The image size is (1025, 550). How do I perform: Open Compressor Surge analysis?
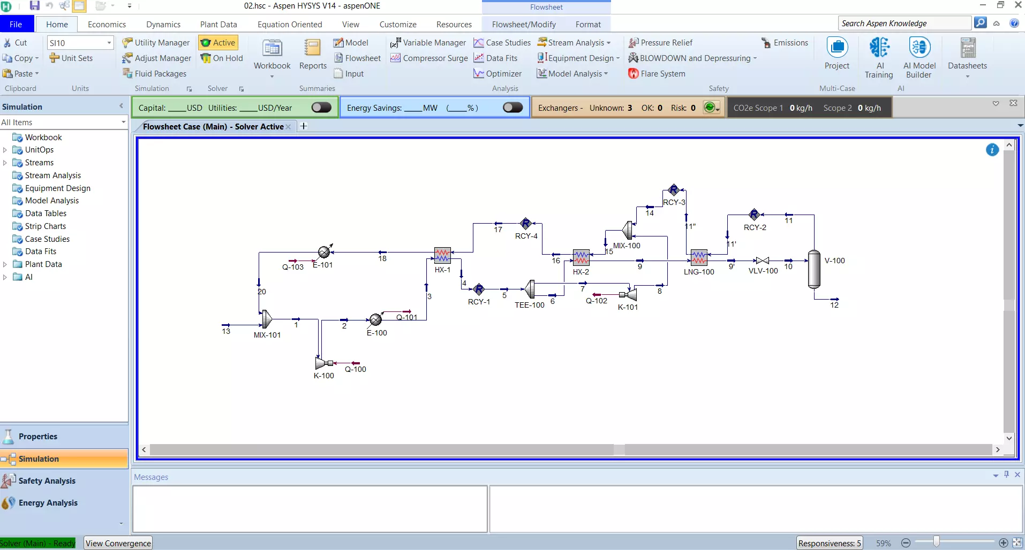429,58
